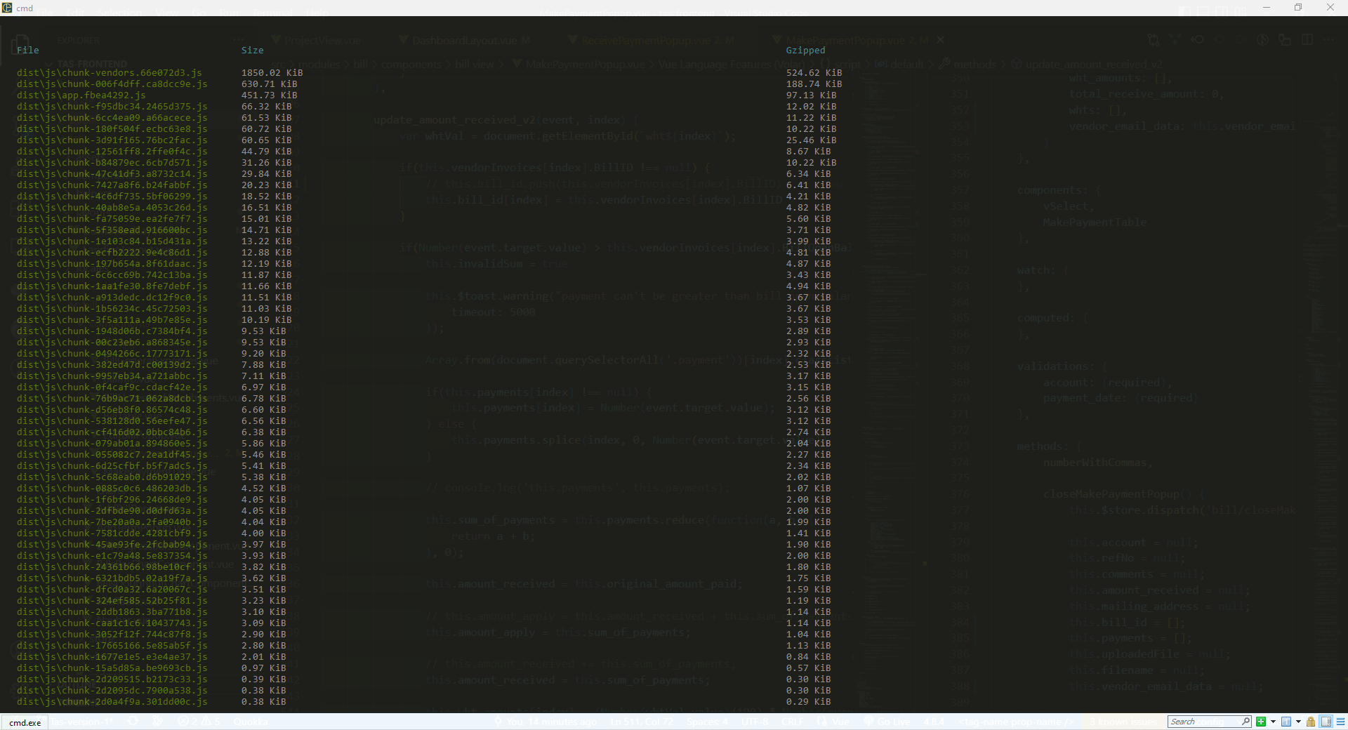Click dist\js\chunk-fa75059e.ea2fe7f7.js line
Image resolution: width=1348 pixels, height=730 pixels.
coord(112,219)
